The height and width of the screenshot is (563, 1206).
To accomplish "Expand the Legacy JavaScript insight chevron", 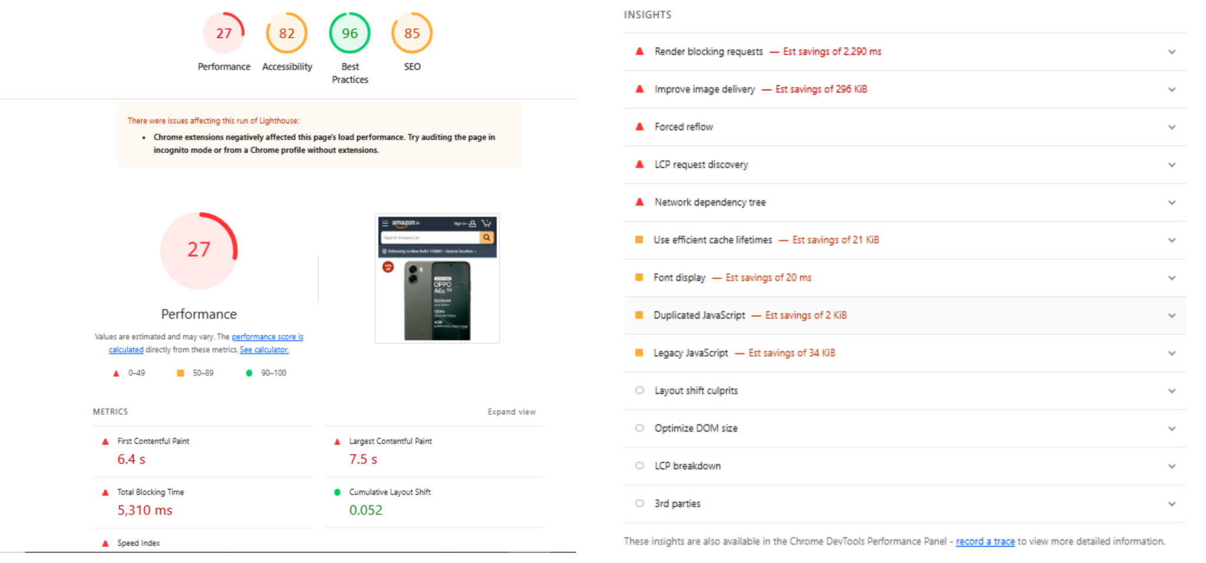I will pos(1172,353).
